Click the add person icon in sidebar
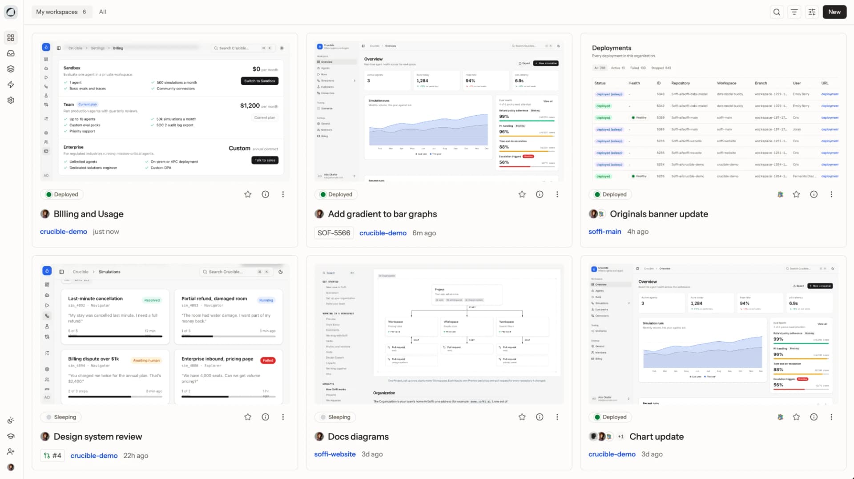The height and width of the screenshot is (479, 854). pyautogui.click(x=11, y=451)
